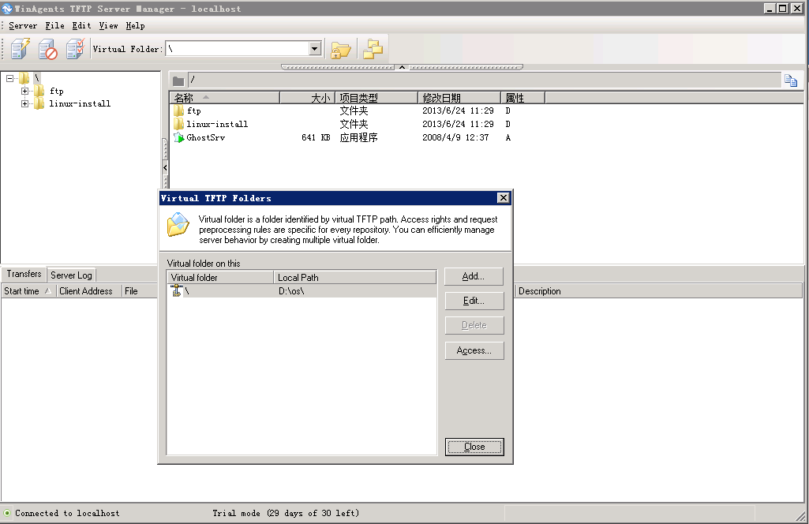Click the locked folder access rights icon
This screenshot has width=809, height=524.
[340, 50]
